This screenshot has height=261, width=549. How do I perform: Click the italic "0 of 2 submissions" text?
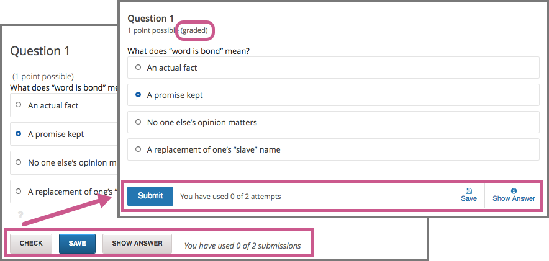click(242, 246)
